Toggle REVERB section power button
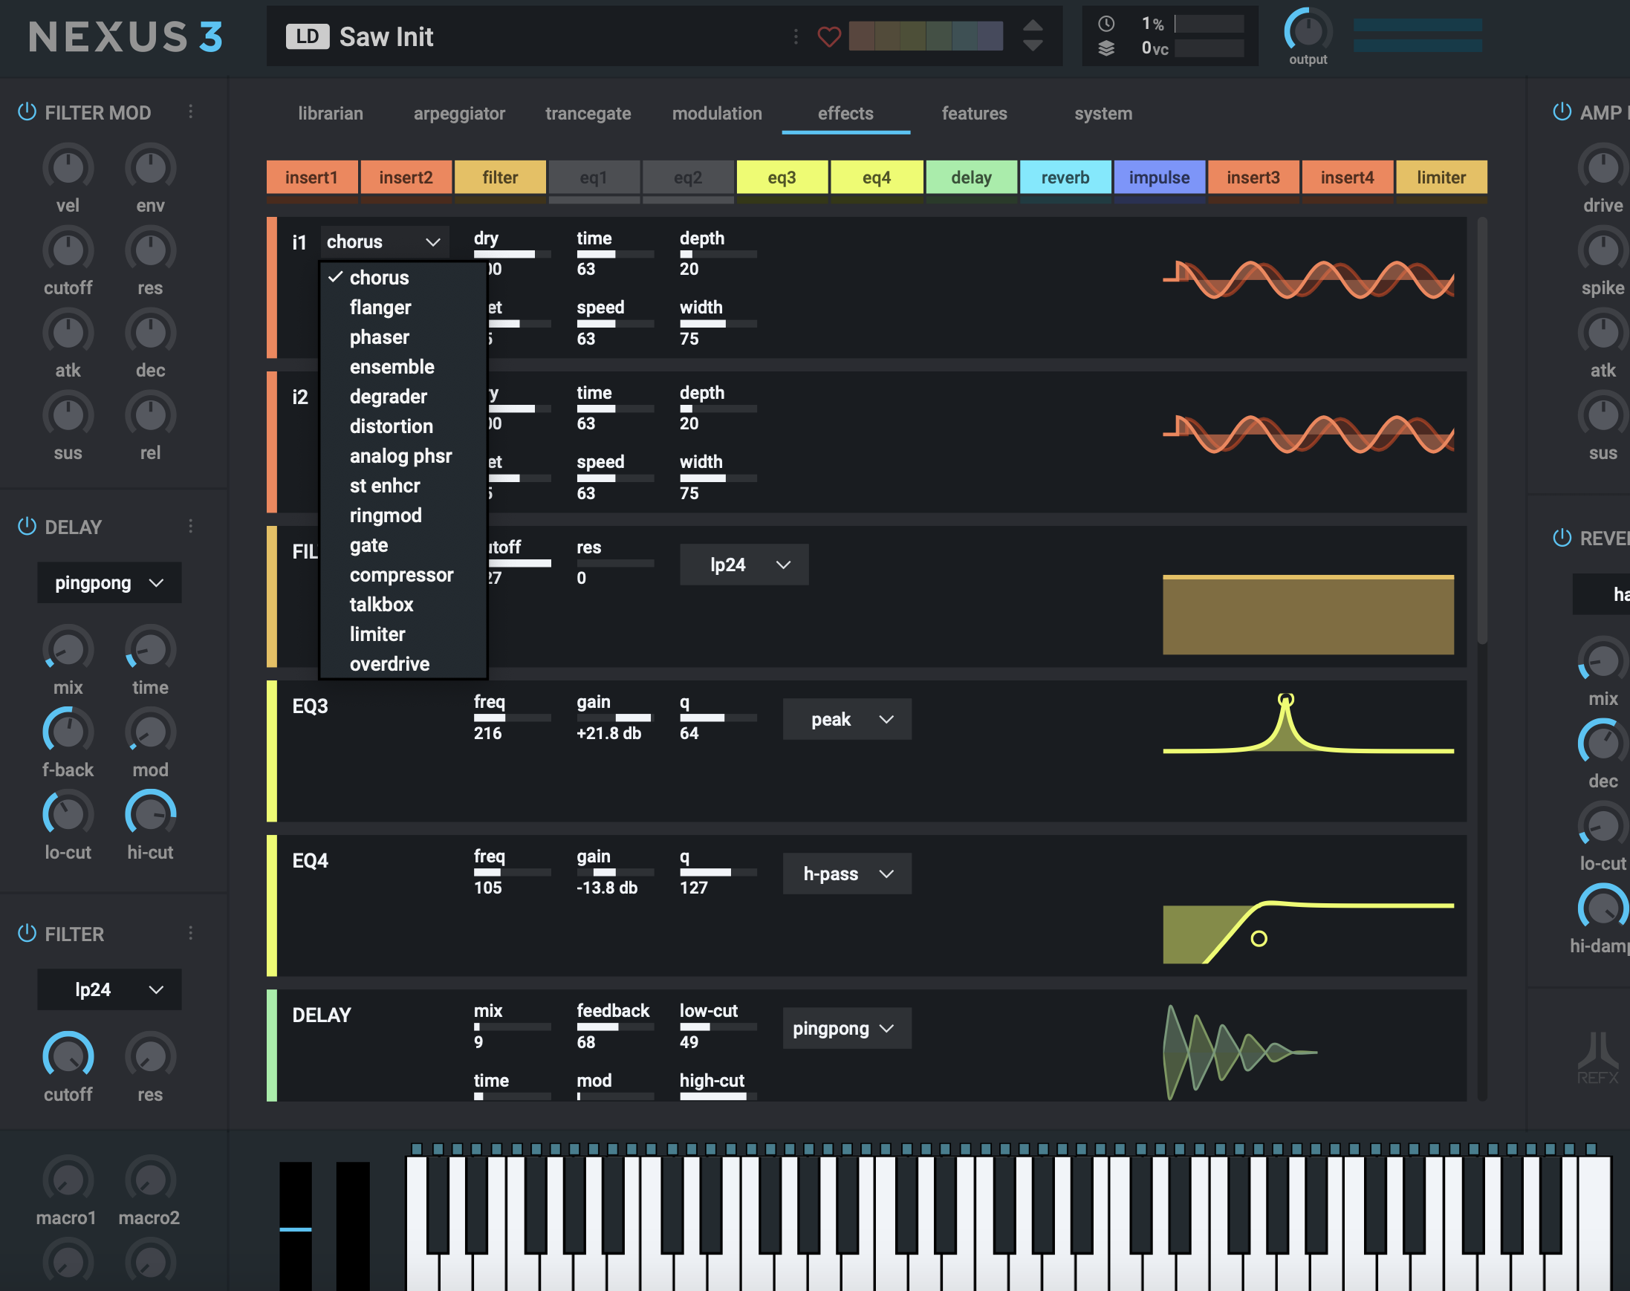Viewport: 1630px width, 1291px height. pyautogui.click(x=1562, y=537)
